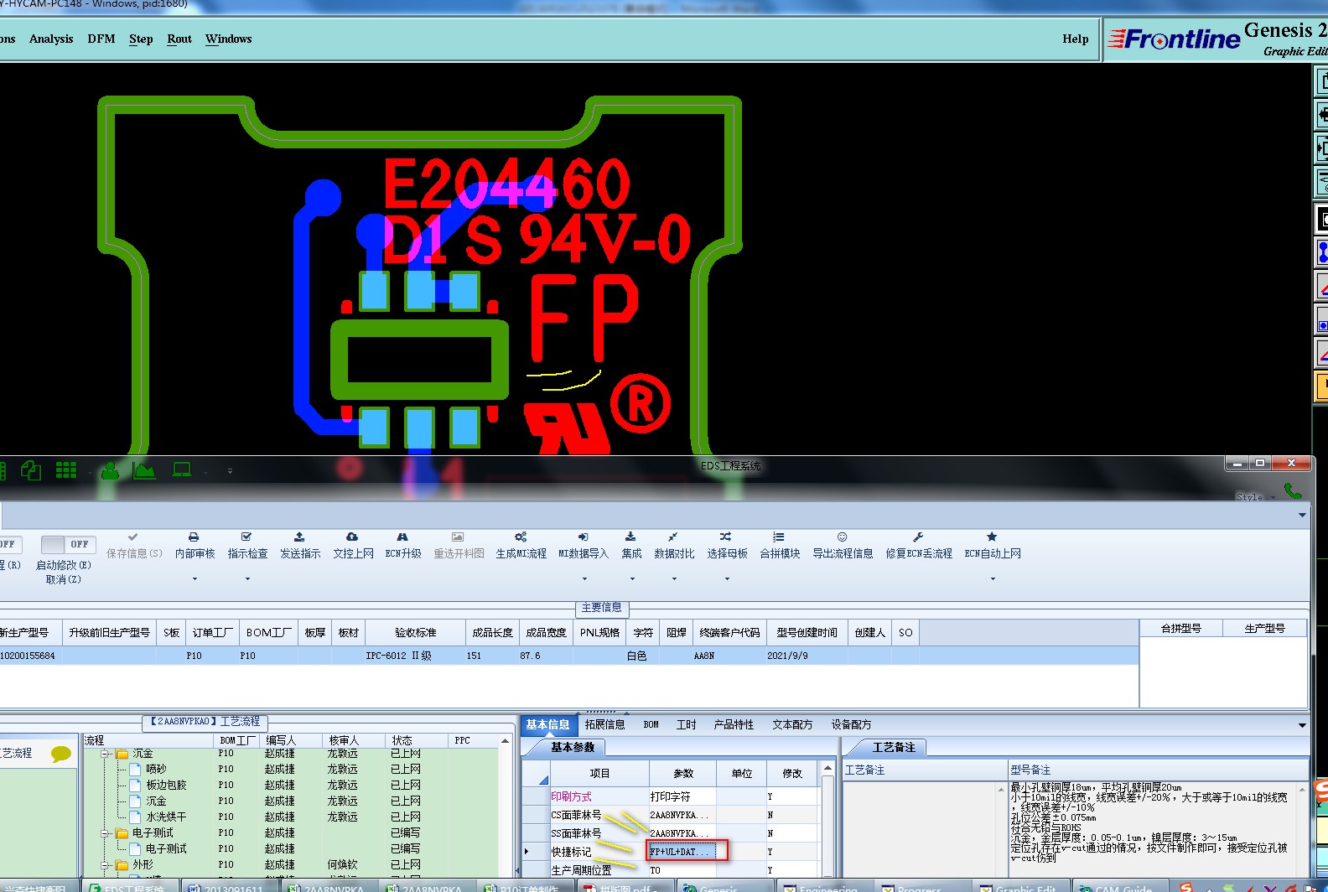Open the 选择母板 dropdown arrow
The width and height of the screenshot is (1328, 892).
pos(727,578)
